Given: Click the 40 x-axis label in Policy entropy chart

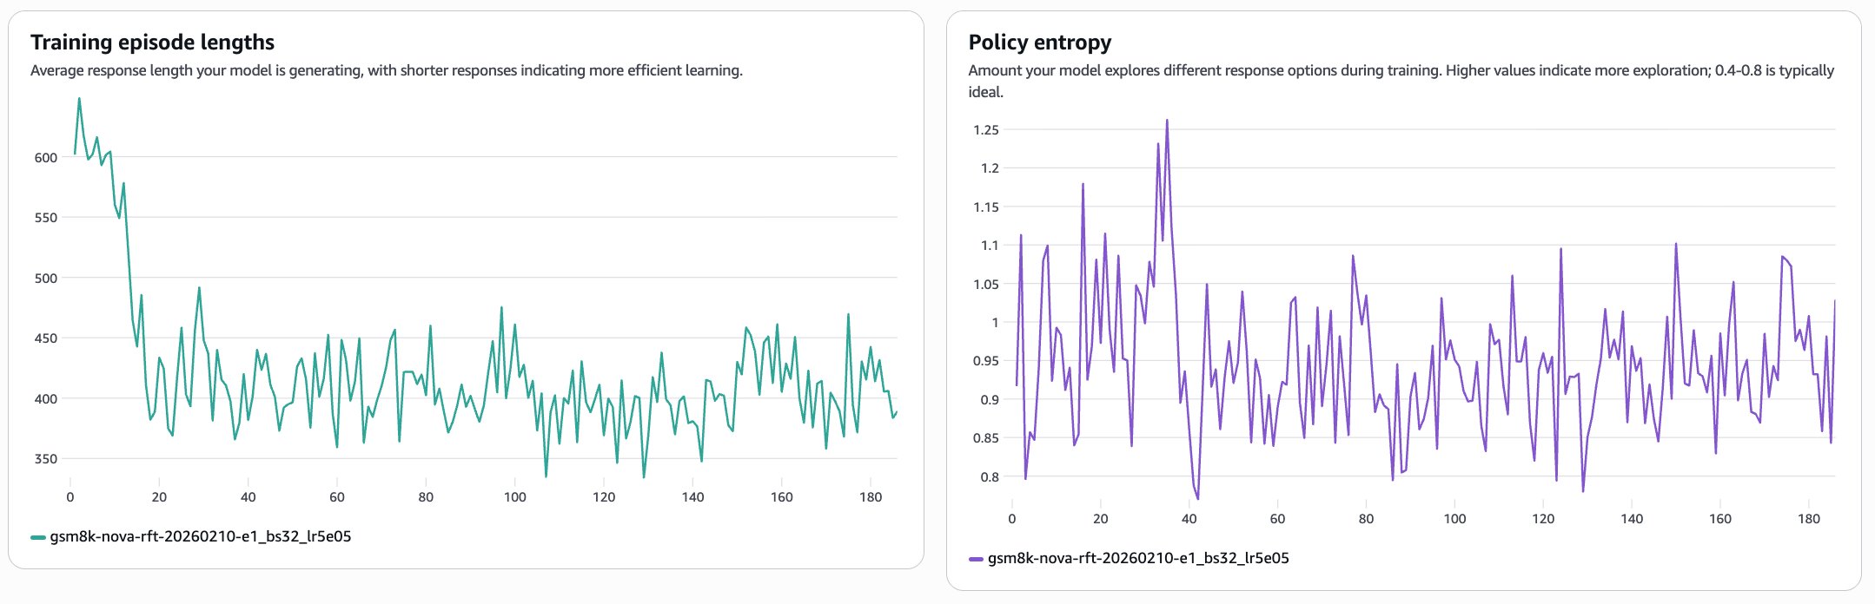Looking at the screenshot, I should point(1189,519).
